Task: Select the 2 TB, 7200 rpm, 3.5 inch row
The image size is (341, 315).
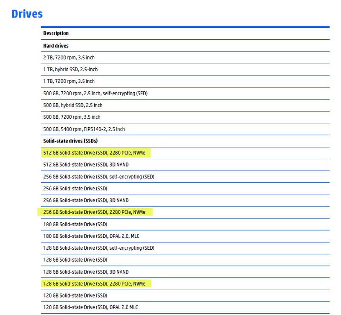Action: point(185,58)
